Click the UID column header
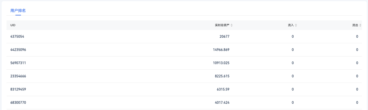This screenshot has height=110, width=368. point(13,25)
